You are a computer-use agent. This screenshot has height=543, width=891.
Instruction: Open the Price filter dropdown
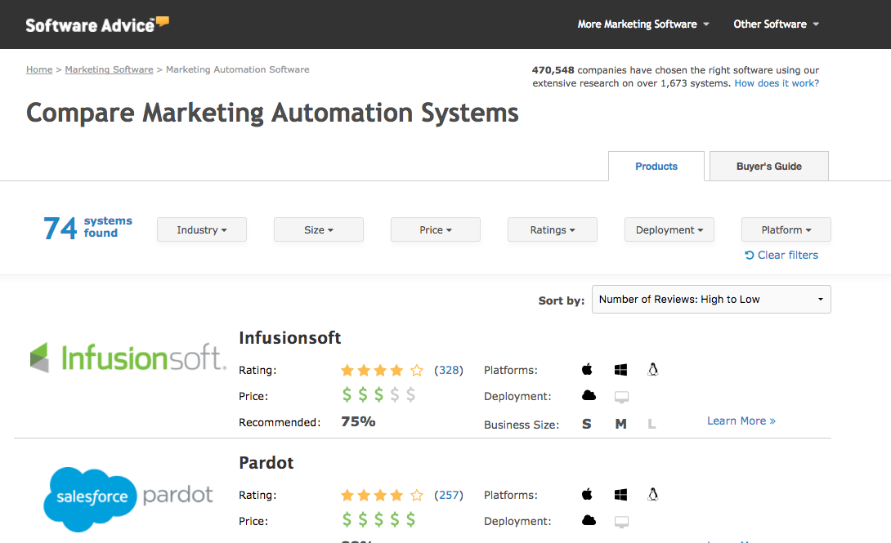click(x=435, y=230)
